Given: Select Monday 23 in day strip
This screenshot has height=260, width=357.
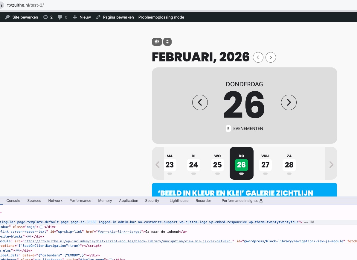Looking at the screenshot, I should [170, 164].
